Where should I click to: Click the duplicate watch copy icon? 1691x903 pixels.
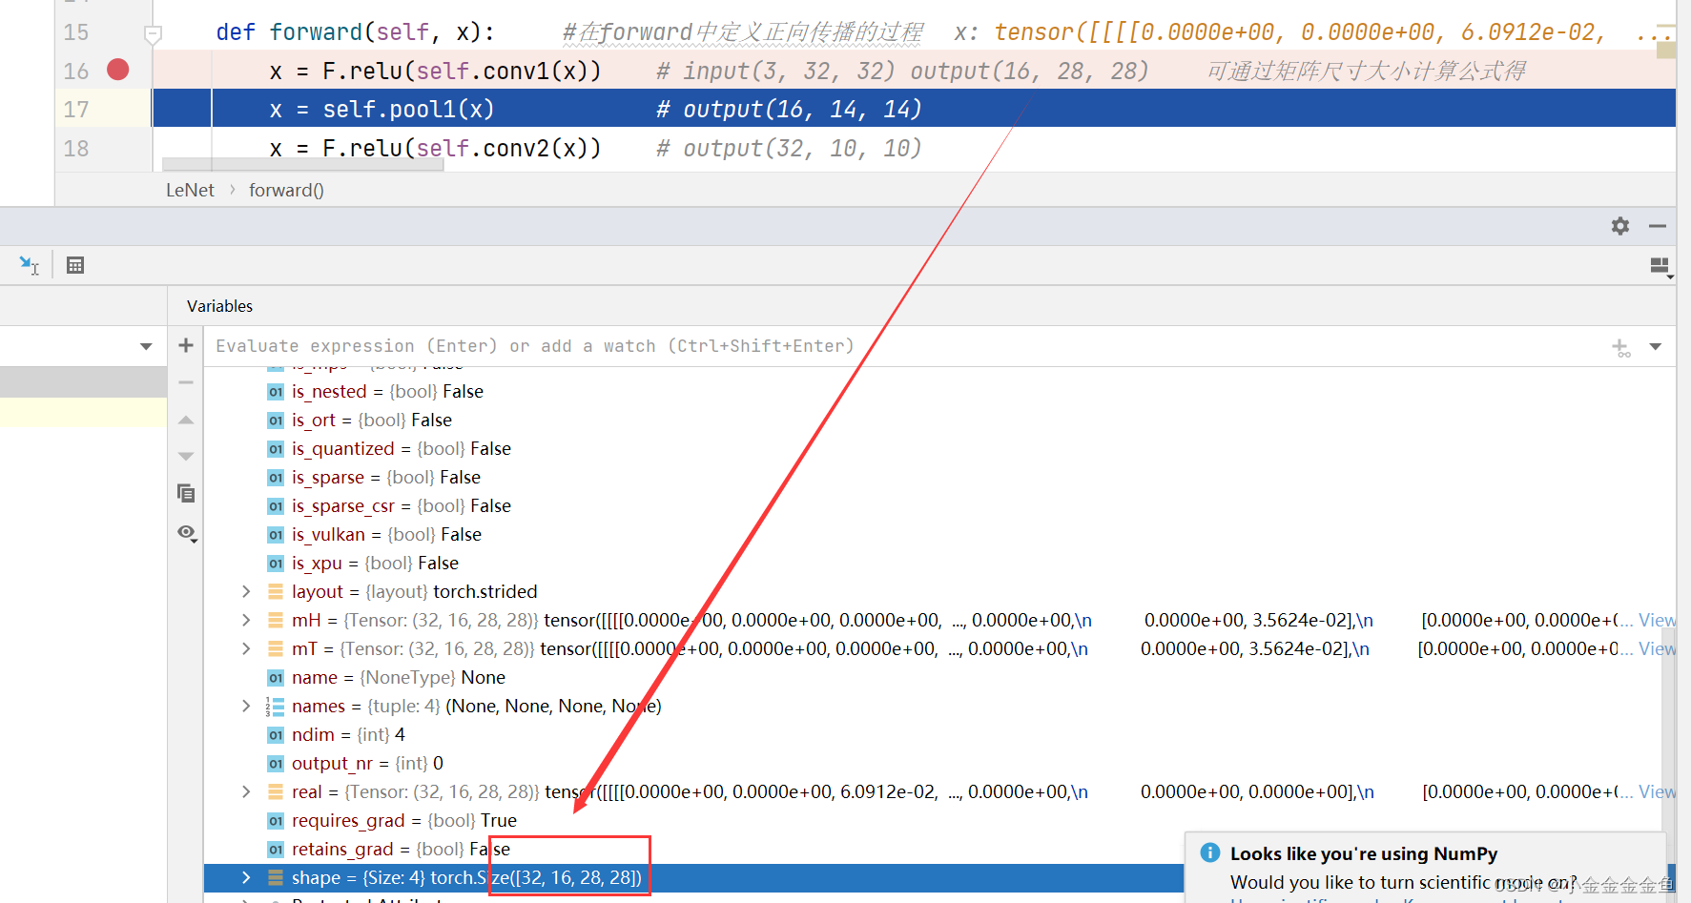(x=186, y=493)
